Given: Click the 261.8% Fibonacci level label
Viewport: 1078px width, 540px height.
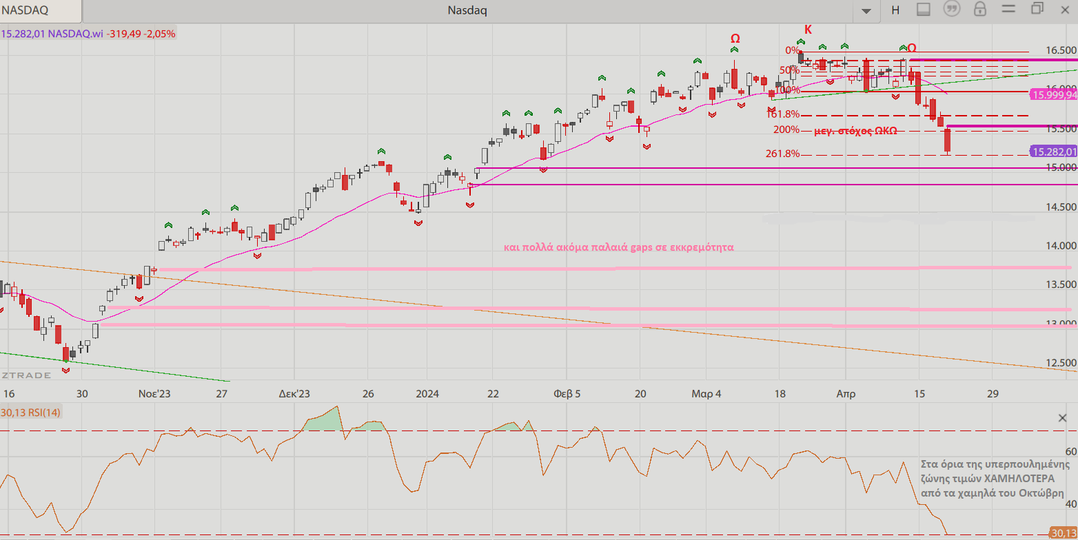Looking at the screenshot, I should pyautogui.click(x=782, y=154).
